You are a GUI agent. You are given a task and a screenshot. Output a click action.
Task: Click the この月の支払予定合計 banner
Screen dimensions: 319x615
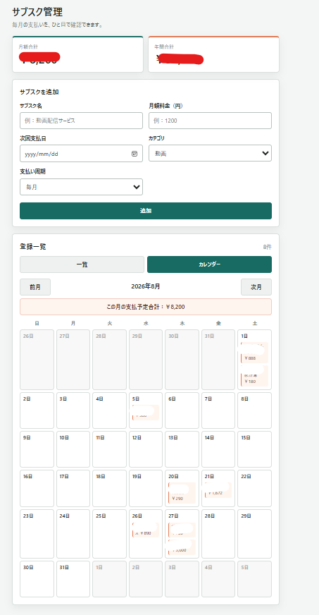click(146, 307)
